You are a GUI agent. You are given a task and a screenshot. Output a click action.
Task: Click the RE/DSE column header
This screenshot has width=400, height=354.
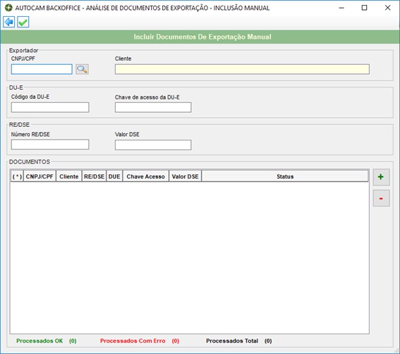(x=94, y=176)
